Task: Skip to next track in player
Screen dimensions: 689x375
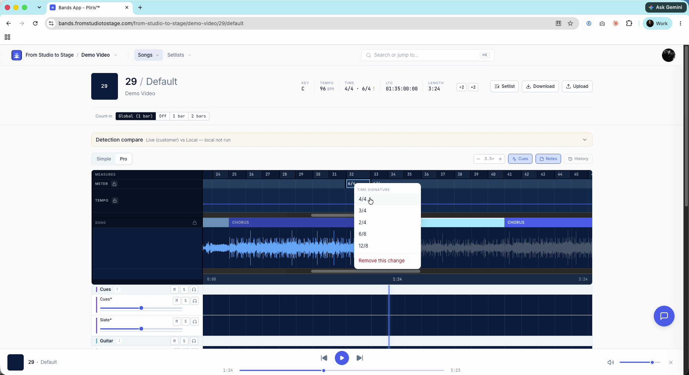Action: click(360, 358)
